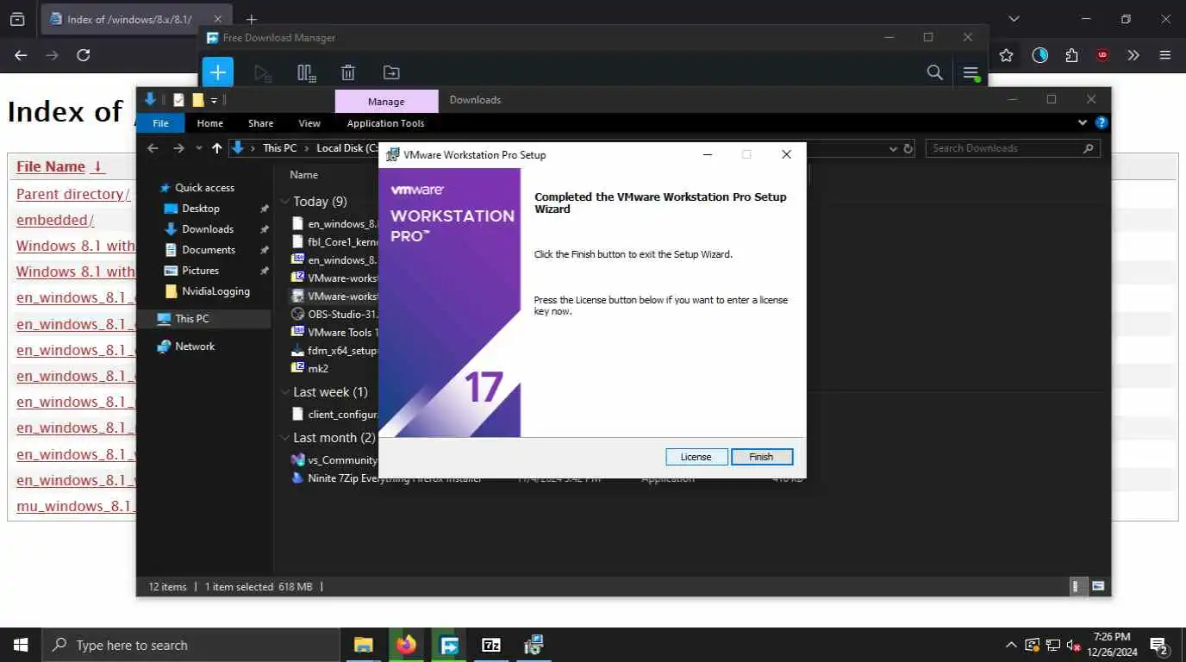Open the File menu in File Explorer
The width and height of the screenshot is (1186, 662).
(x=160, y=123)
